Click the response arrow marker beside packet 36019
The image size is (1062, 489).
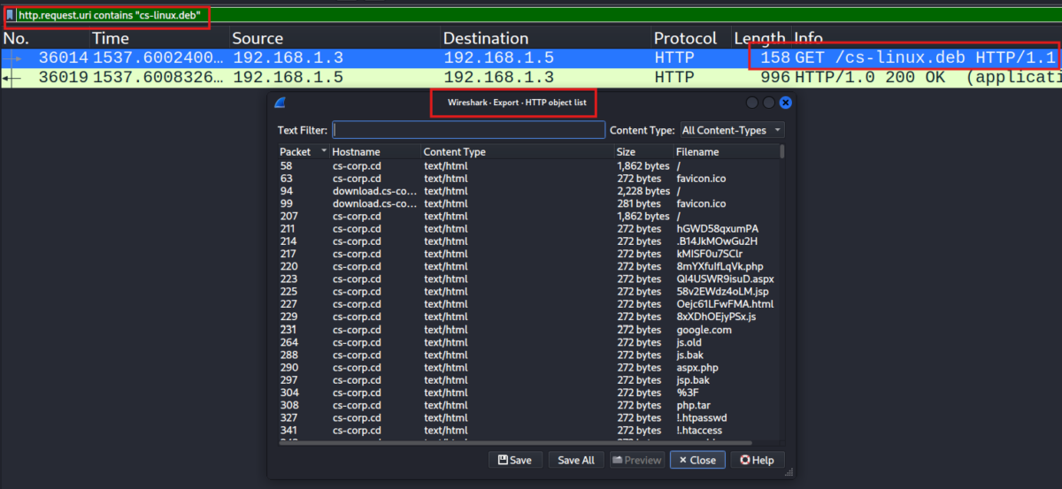(10, 78)
